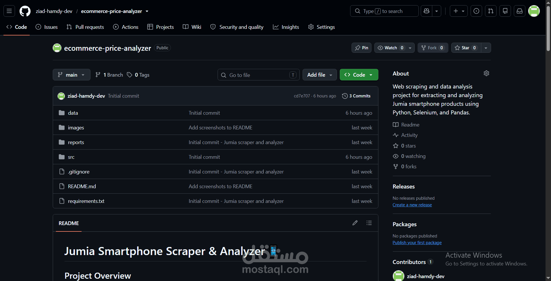The height and width of the screenshot is (281, 551).
Task: Open the repository Settings tab
Action: coord(321,27)
